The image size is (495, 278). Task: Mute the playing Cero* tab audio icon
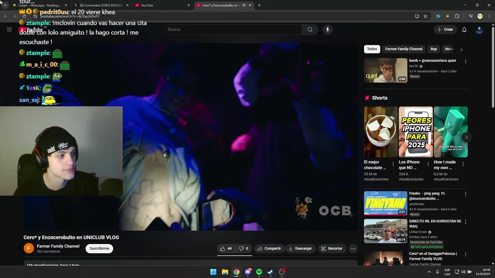[x=244, y=5]
